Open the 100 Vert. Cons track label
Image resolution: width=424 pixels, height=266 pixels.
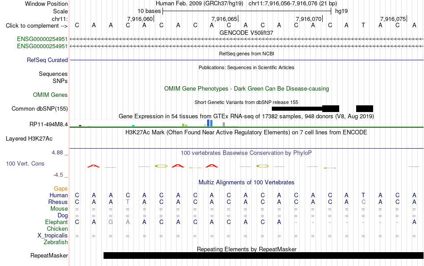pos(25,163)
